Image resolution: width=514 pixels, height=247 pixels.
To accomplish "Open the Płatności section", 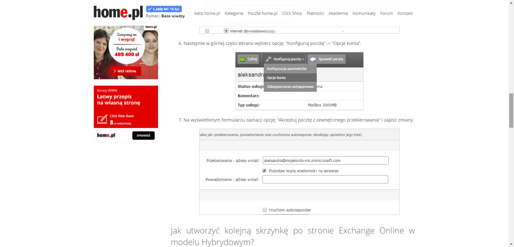I will (x=315, y=13).
